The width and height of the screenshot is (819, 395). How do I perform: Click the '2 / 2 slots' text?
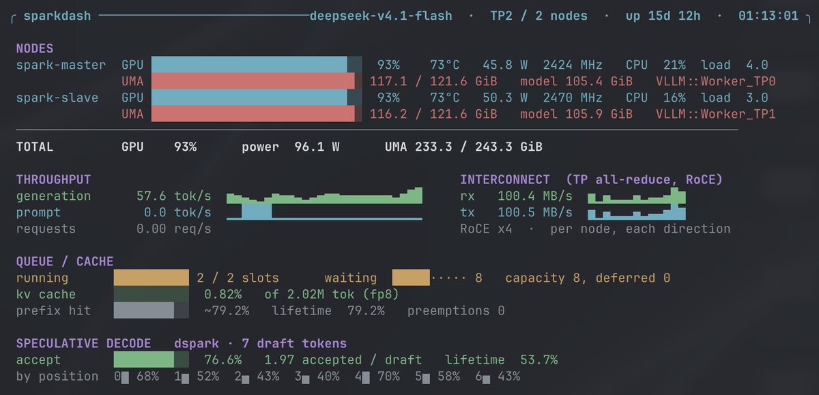238,278
